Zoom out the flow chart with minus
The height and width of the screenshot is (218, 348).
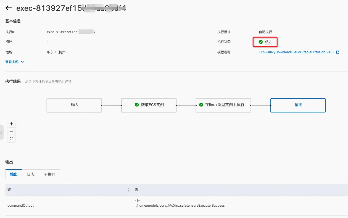[x=12, y=131]
